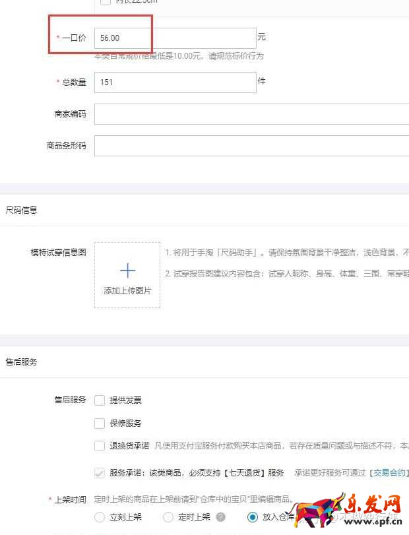Tick the 退换货承诺 checkbox
Image resolution: width=409 pixels, height=535 pixels.
(100, 446)
